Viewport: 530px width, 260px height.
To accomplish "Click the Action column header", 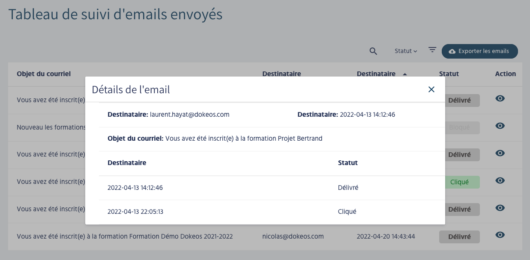I will tap(505, 74).
